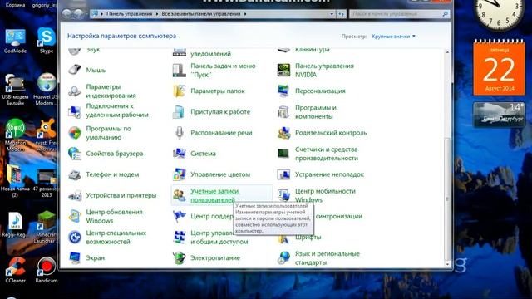532x299 pixels.
Task: Click Все элементы панели управления breadcrumb
Action: click(x=201, y=14)
